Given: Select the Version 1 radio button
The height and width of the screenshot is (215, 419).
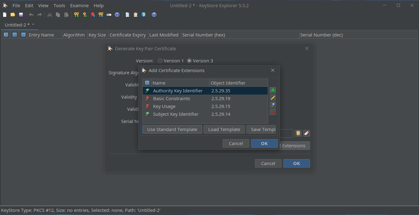Looking at the screenshot, I should [160, 61].
